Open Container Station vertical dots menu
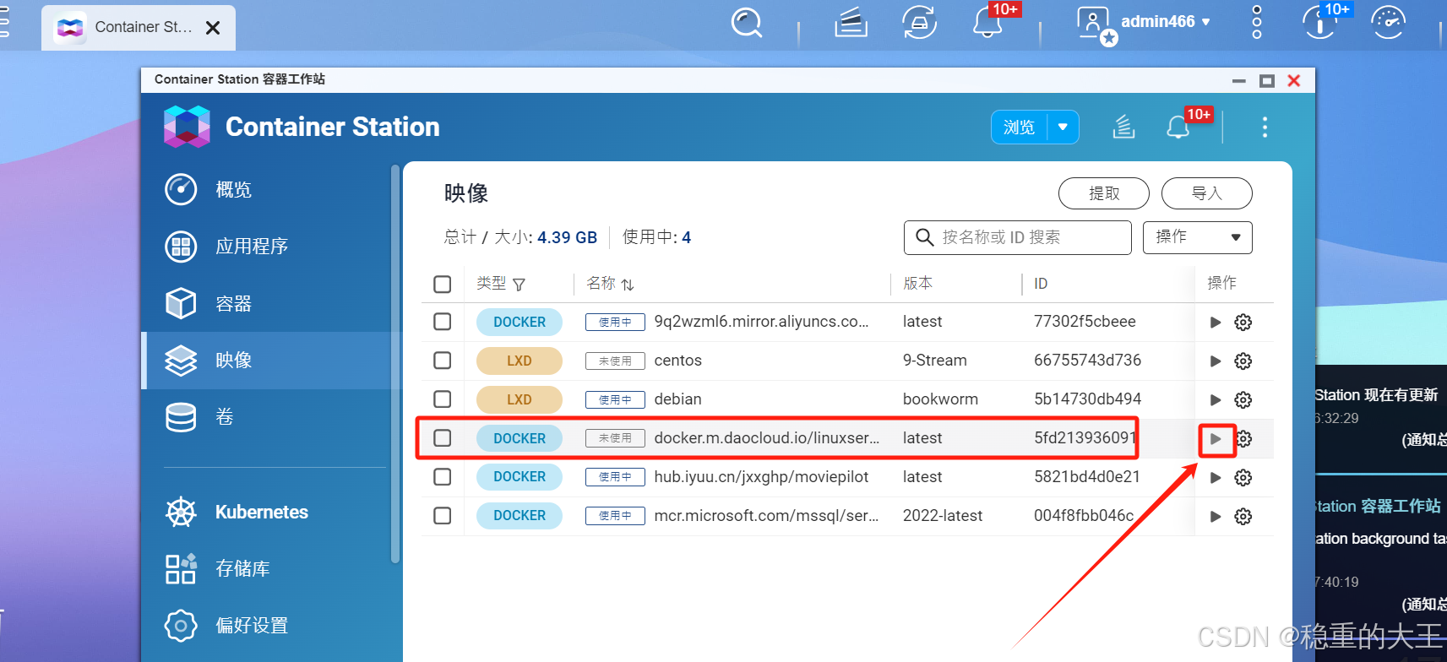The image size is (1447, 662). point(1265,128)
